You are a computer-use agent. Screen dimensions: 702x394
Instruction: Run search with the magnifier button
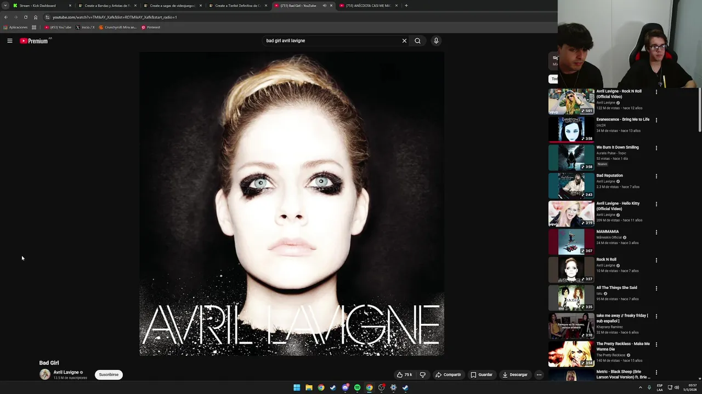(417, 40)
